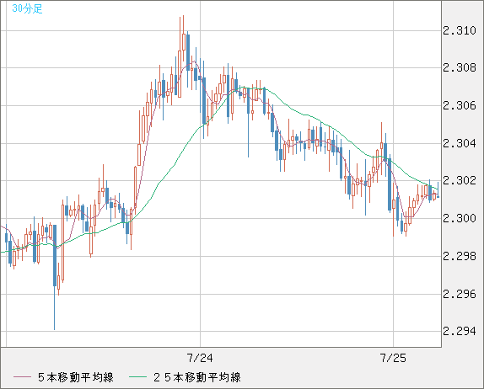
Task: Click the 7/24 date label
Action: coord(200,358)
